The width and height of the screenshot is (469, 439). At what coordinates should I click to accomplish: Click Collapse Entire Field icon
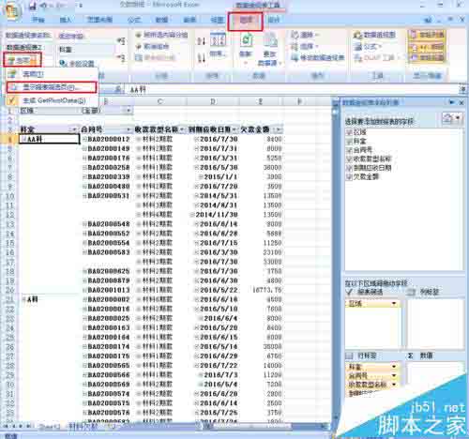tap(121, 58)
